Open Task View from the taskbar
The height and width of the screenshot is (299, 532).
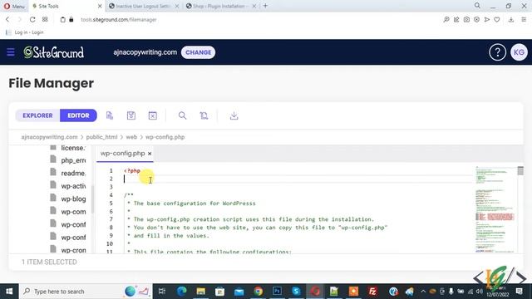point(162,292)
